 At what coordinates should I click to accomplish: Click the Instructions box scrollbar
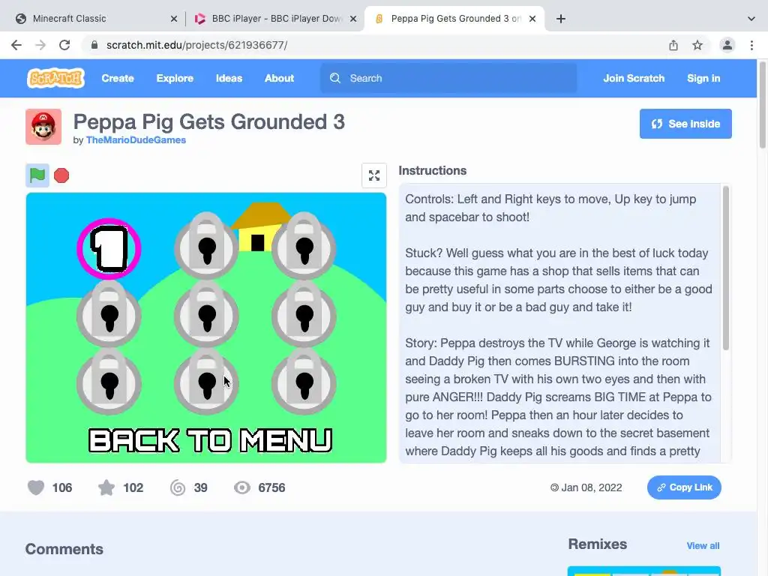tap(726, 268)
